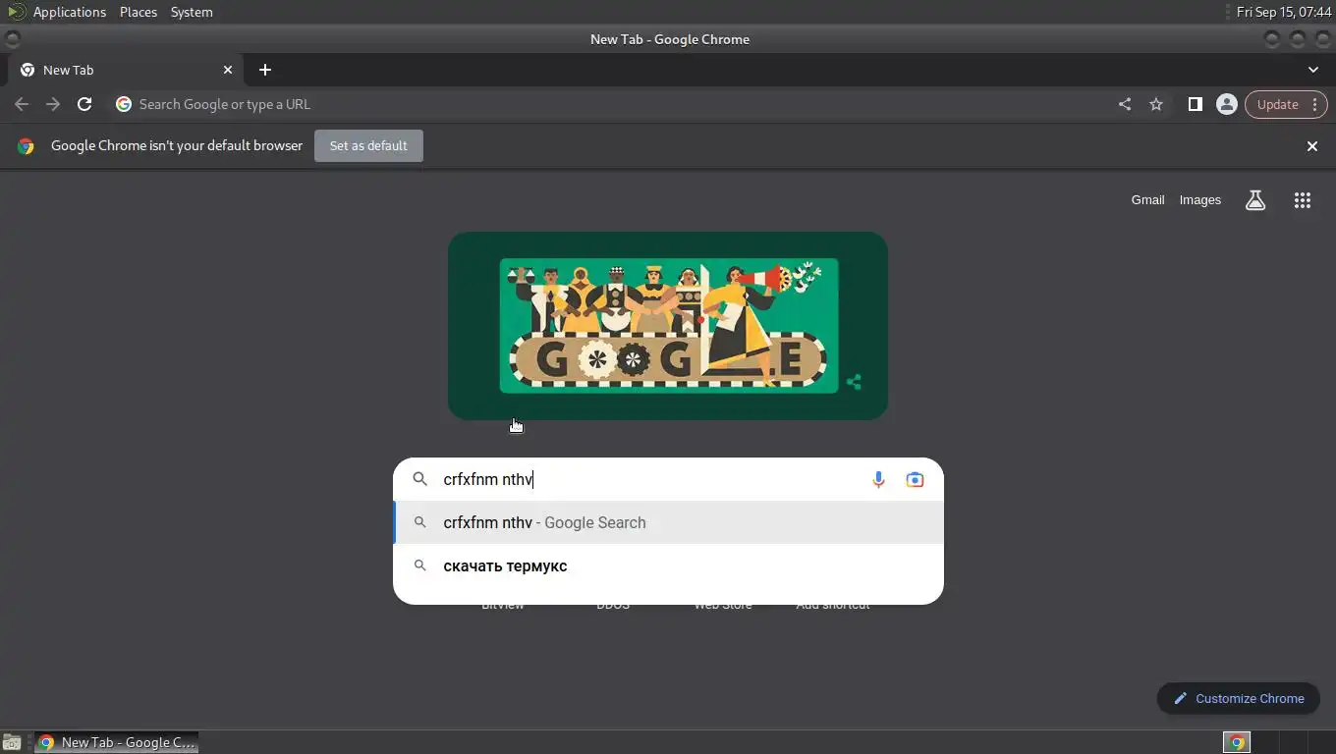Select the 'скачать термукс' suggestion
Screen dimensions: 1336x754
(668, 565)
